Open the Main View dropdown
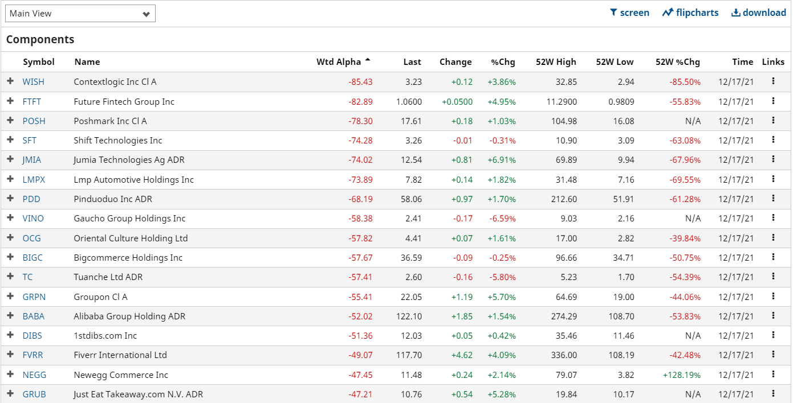This screenshot has width=793, height=403. click(x=80, y=14)
